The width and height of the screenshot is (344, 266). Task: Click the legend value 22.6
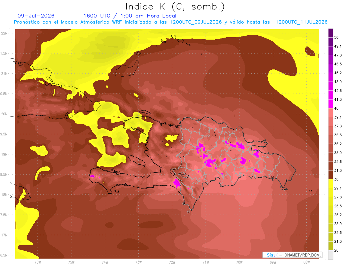(338, 233)
